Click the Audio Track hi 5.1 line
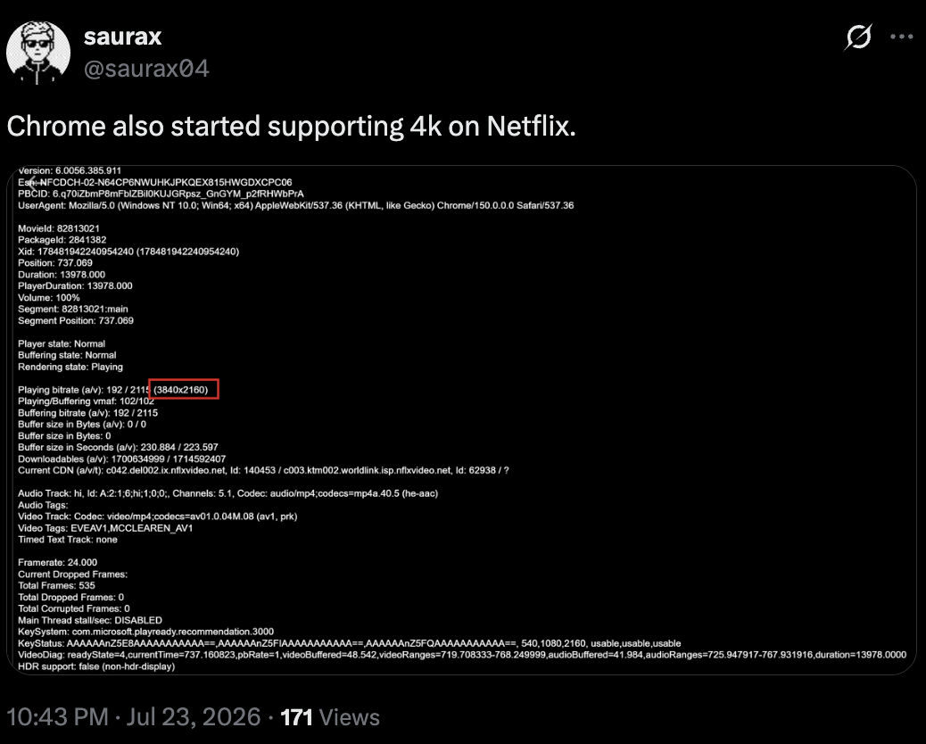The height and width of the screenshot is (744, 926). click(228, 493)
